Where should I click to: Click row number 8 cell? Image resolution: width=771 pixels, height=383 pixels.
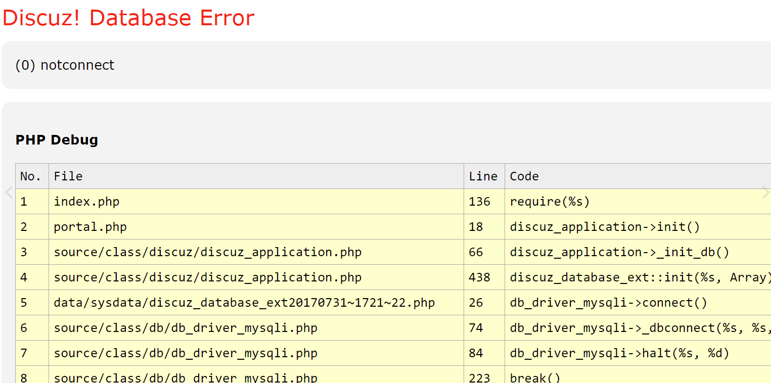coord(32,374)
